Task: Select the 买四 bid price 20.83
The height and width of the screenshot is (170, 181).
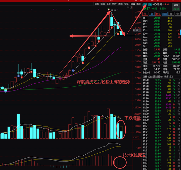Action: 157,43
